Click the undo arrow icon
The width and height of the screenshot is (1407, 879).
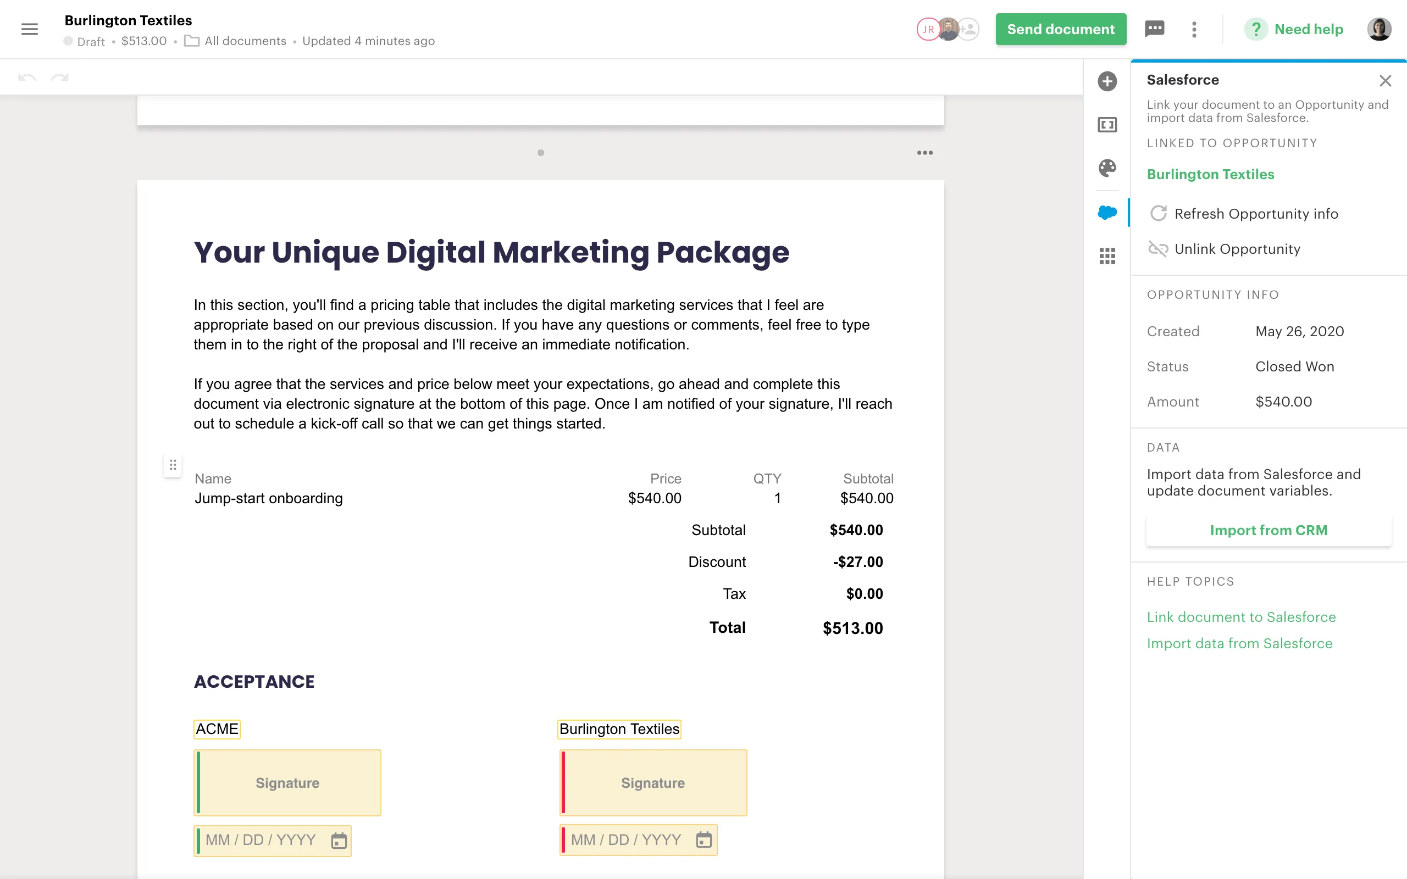pyautogui.click(x=27, y=77)
